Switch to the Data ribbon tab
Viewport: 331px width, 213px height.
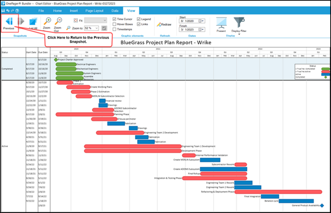click(115, 11)
